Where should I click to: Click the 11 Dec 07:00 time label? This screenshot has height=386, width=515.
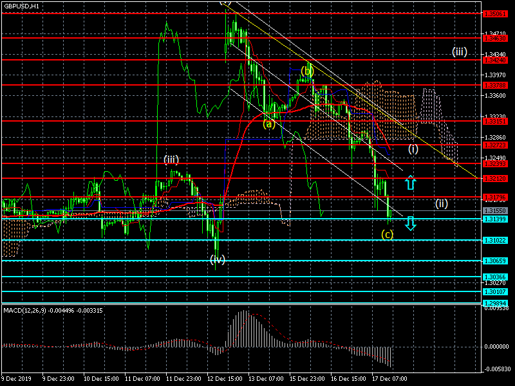coord(142,378)
